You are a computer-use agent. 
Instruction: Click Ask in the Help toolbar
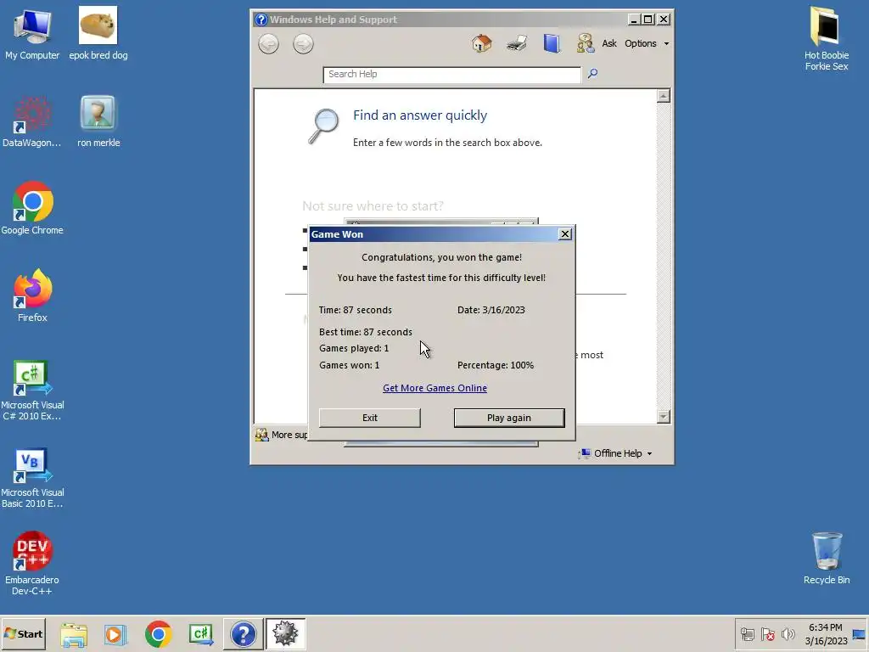[x=609, y=43]
